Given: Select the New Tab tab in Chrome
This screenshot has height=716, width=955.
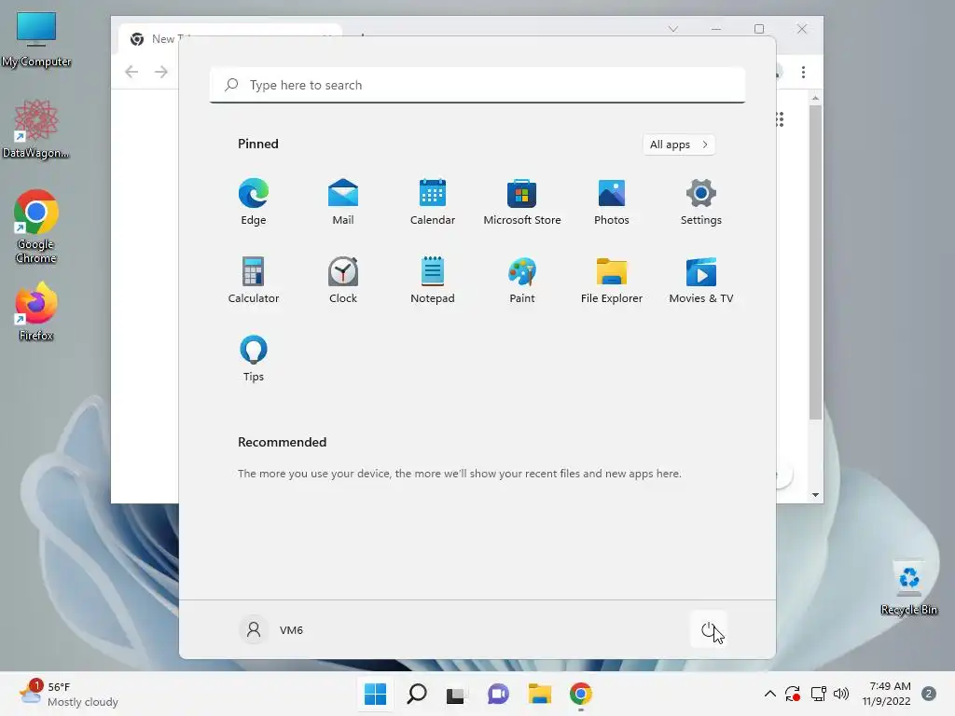Looking at the screenshot, I should 230,38.
